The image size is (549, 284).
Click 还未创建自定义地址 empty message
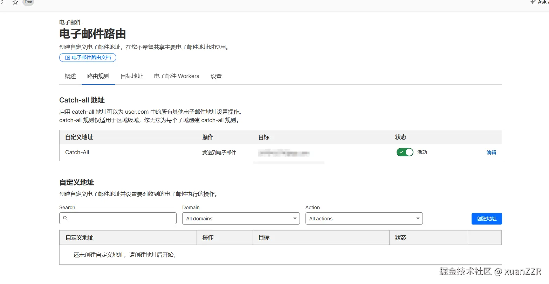(x=126, y=255)
